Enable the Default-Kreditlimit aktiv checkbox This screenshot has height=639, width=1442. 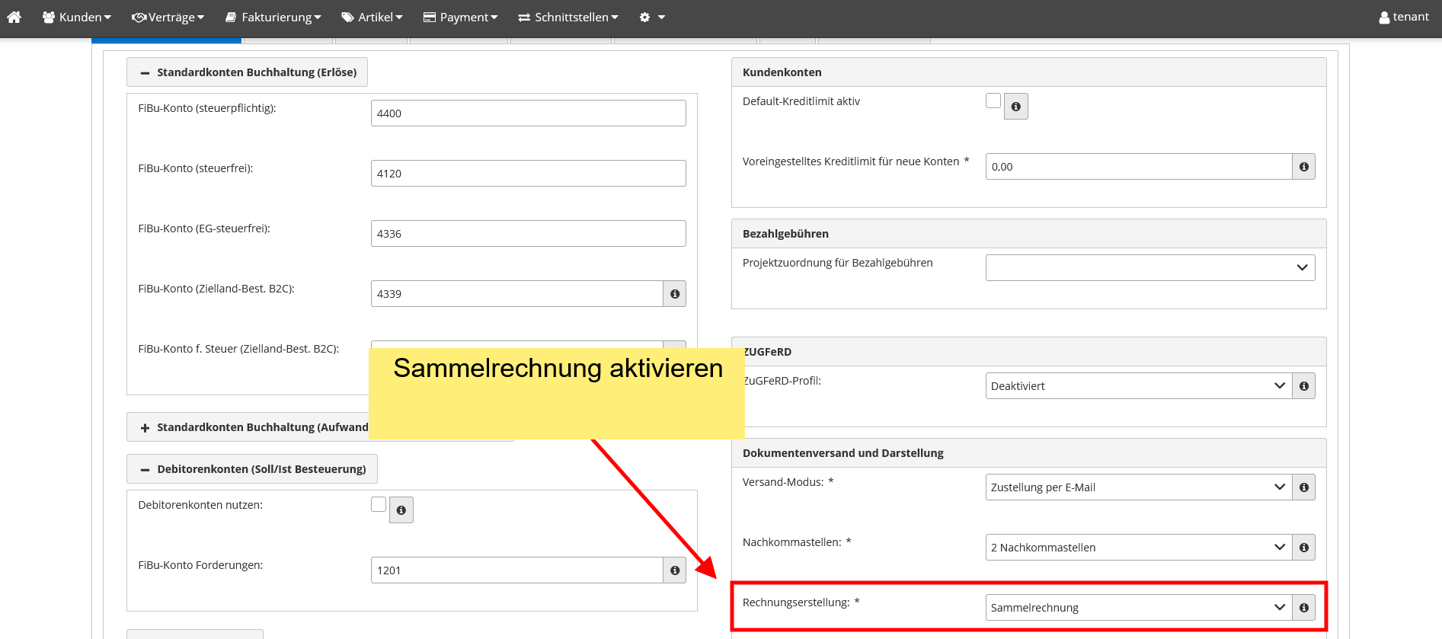(x=993, y=101)
